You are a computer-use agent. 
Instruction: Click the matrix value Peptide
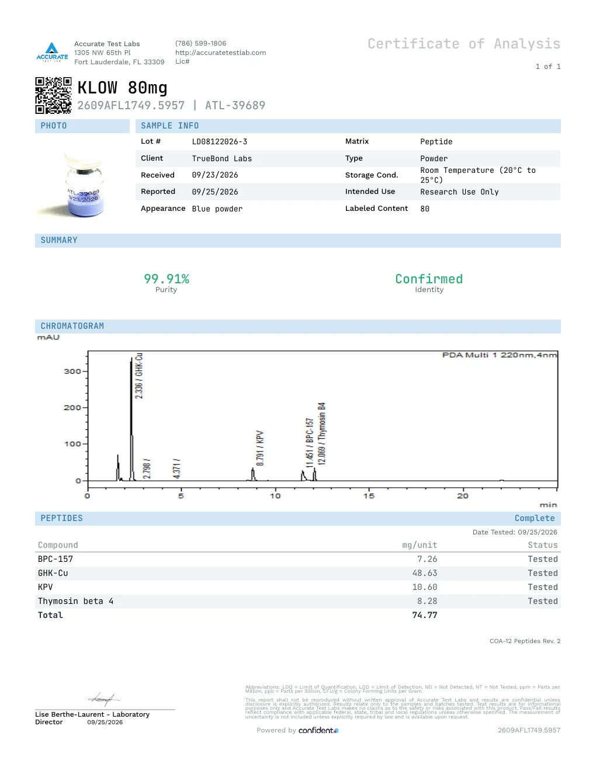[x=436, y=142]
